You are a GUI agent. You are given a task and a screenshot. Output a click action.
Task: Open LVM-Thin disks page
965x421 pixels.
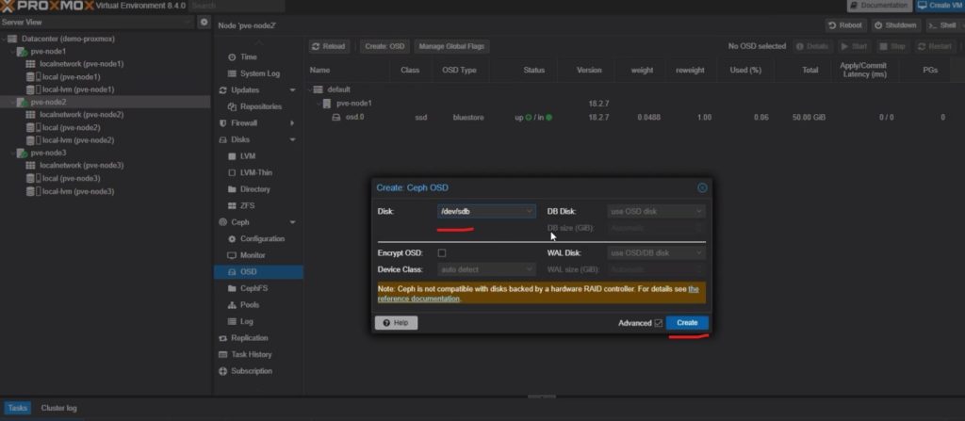click(x=258, y=173)
